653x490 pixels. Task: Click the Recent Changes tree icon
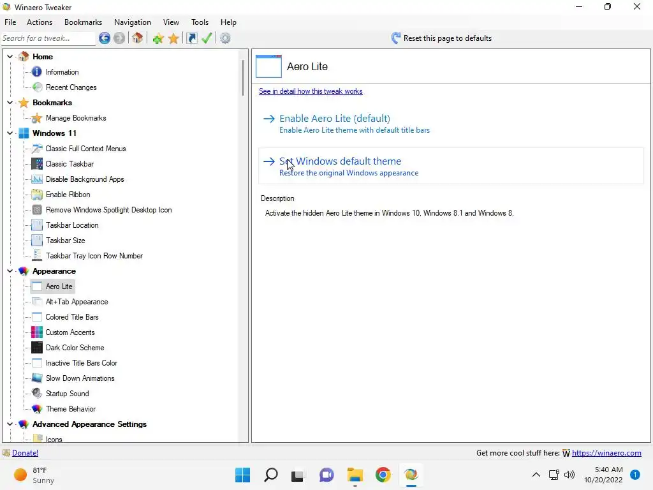[x=36, y=87]
